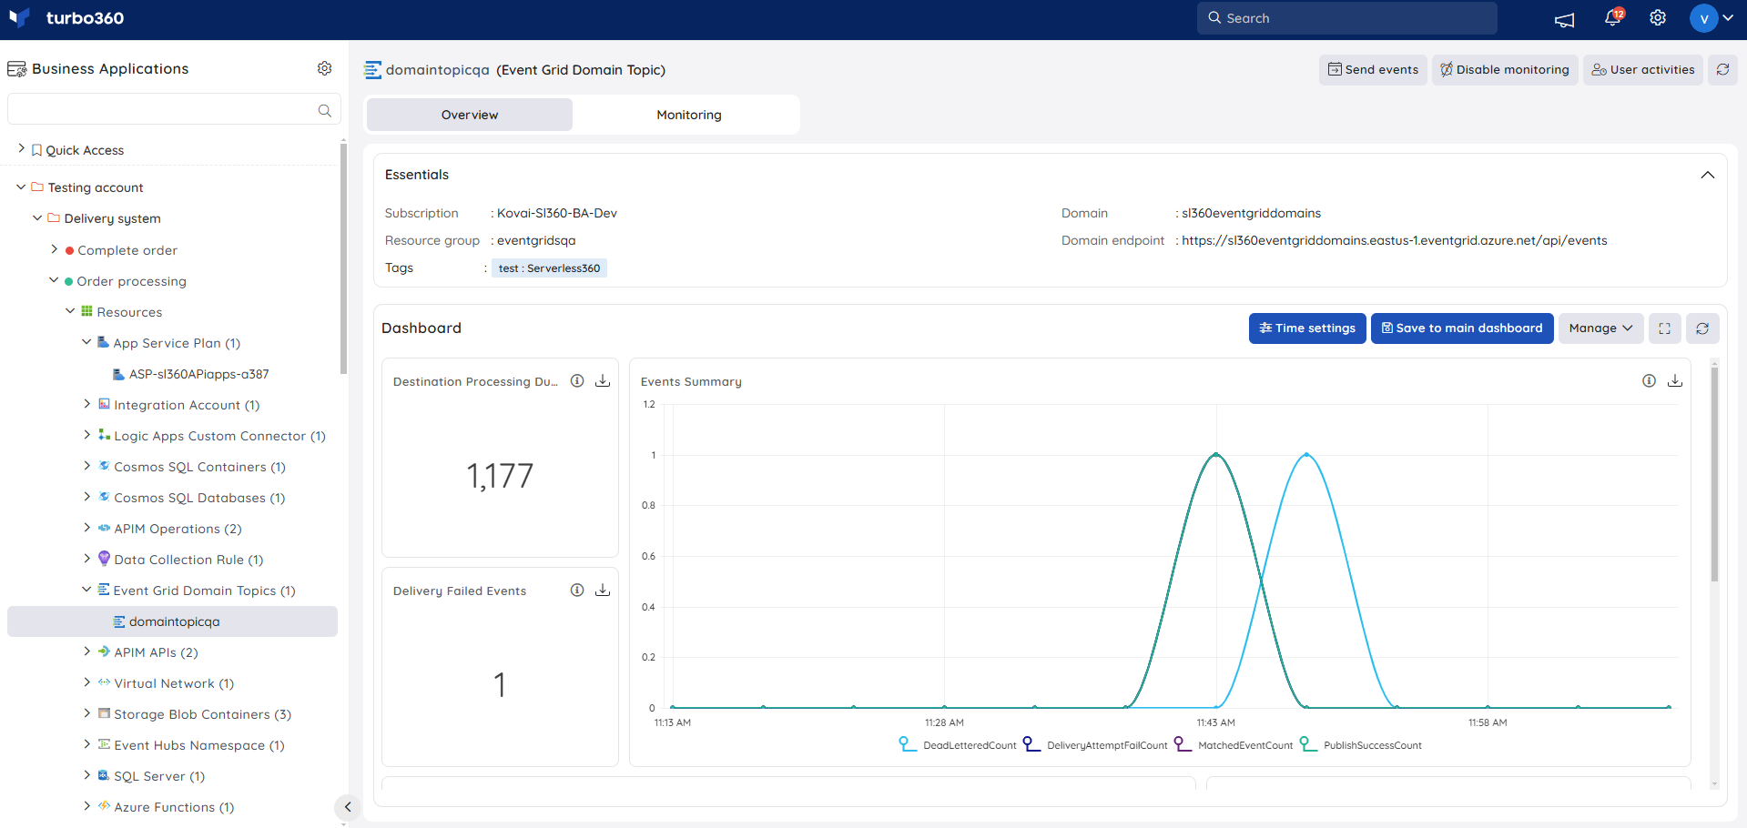Open the top bar settings gear
Screen dimensions: 1747x828
[1658, 18]
